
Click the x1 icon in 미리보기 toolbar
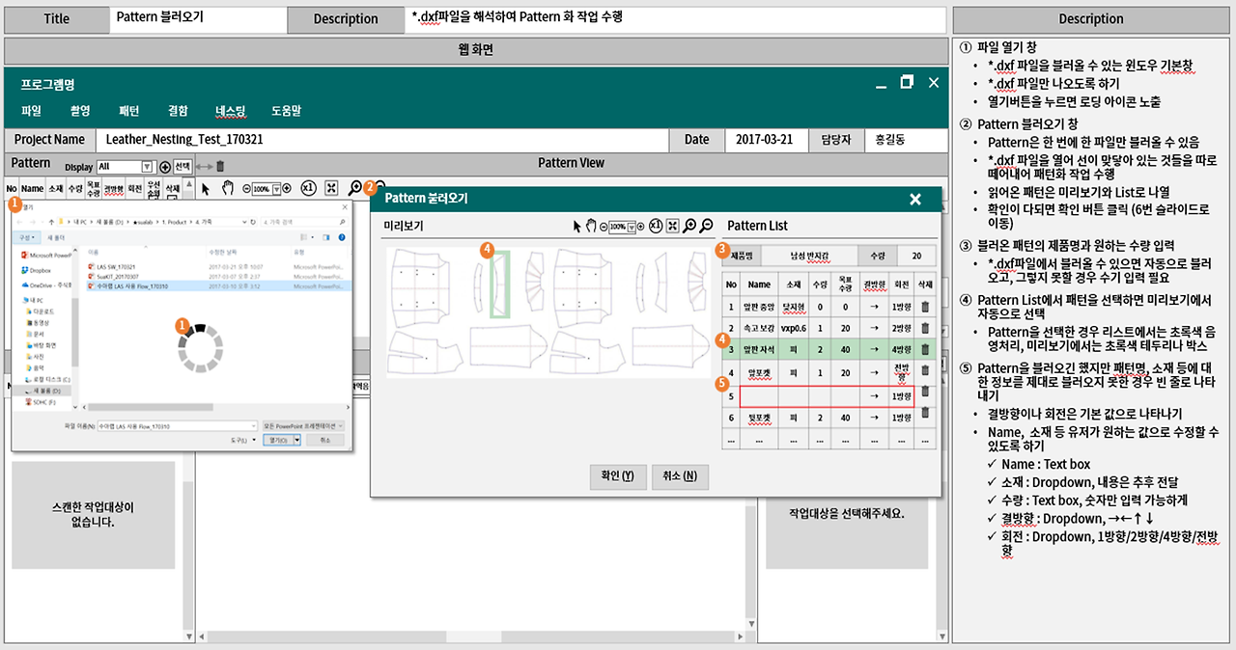tap(656, 227)
